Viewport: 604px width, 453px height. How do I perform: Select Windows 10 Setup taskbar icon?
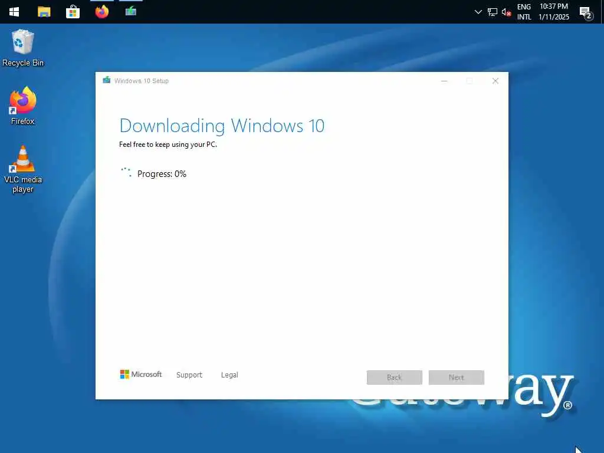(131, 11)
